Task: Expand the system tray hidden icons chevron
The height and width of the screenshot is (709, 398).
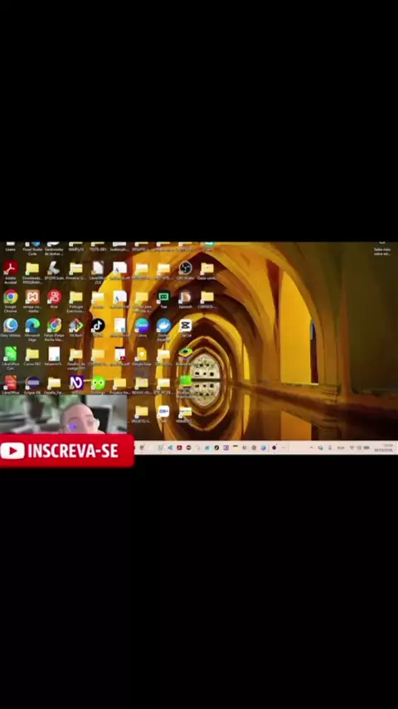Action: point(311,447)
